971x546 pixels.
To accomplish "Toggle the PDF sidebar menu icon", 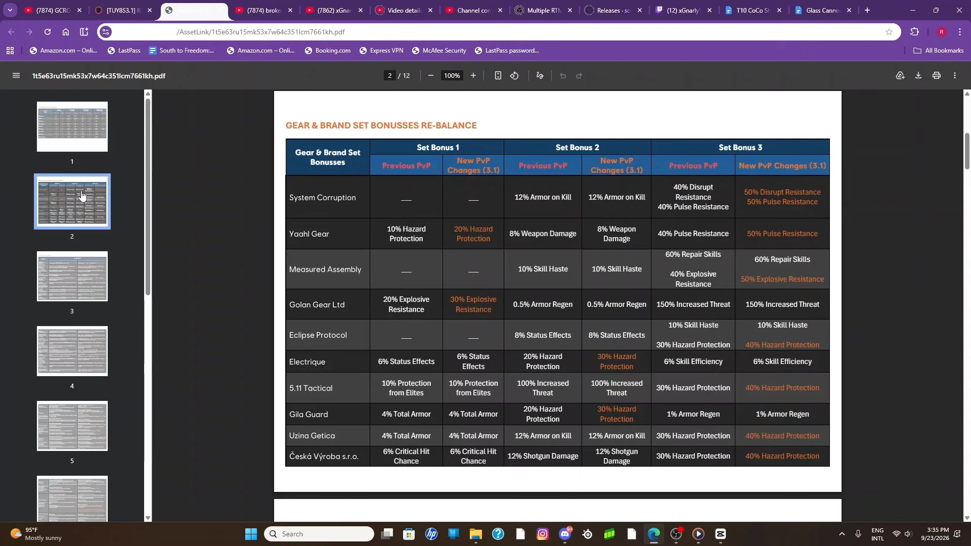I will click(16, 76).
